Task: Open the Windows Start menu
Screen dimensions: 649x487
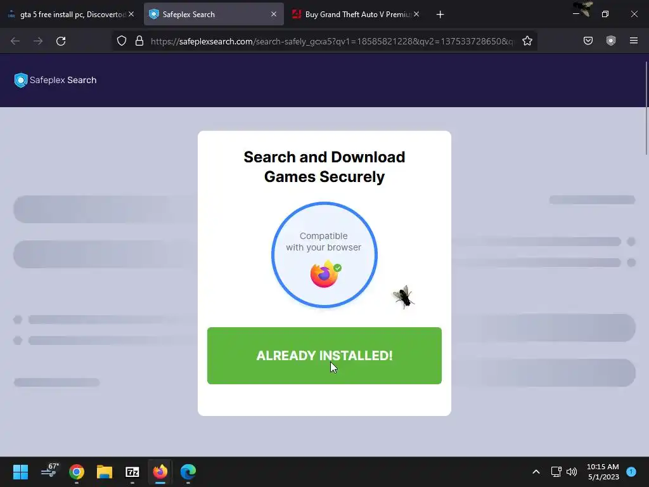Action: click(20, 472)
